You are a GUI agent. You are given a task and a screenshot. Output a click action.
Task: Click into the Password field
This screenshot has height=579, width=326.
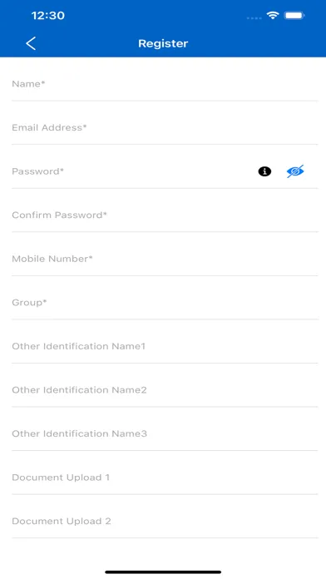coord(133,171)
